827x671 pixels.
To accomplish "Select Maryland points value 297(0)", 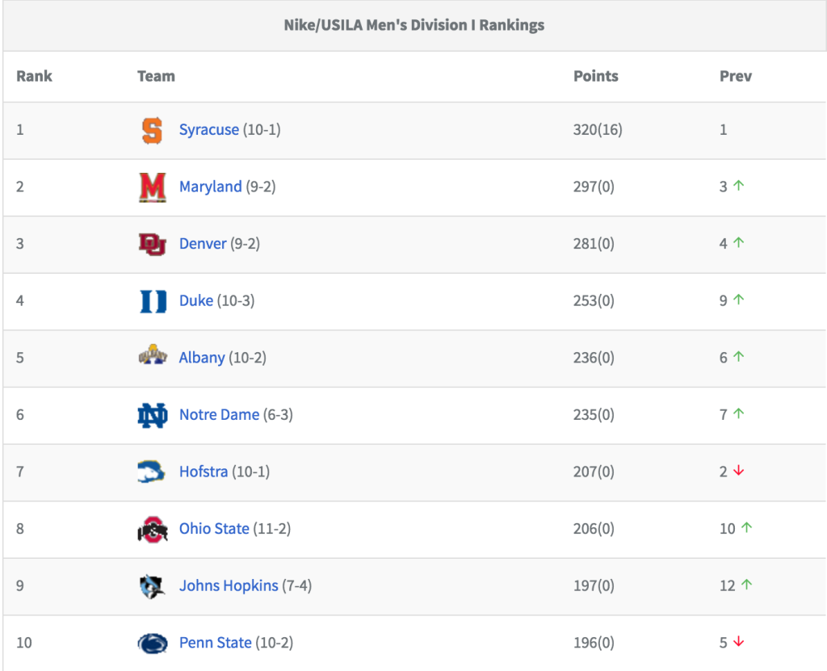I will [x=594, y=187].
